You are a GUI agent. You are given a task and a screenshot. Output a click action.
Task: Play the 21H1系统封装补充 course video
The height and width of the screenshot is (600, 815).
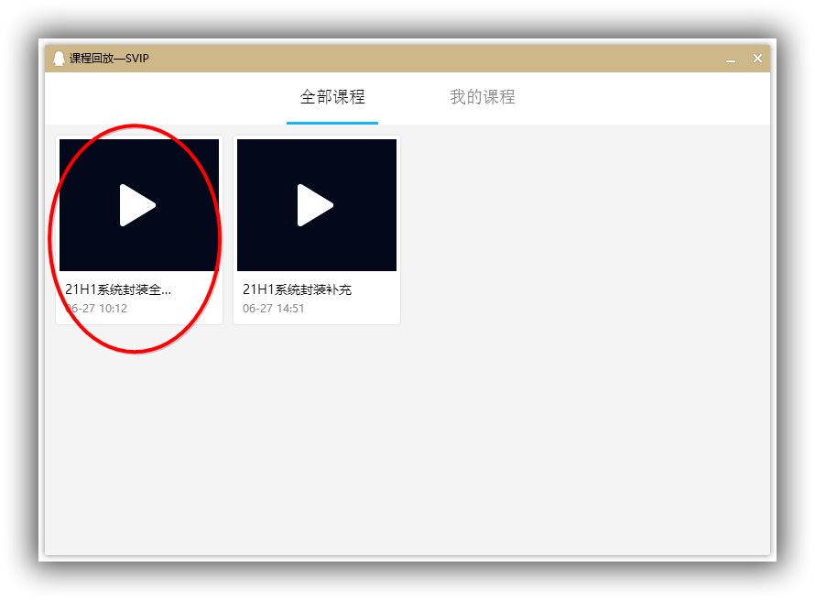tap(317, 205)
